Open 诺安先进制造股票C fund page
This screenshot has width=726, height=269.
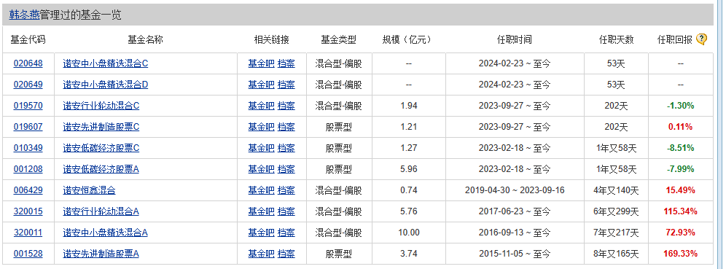[x=101, y=126]
